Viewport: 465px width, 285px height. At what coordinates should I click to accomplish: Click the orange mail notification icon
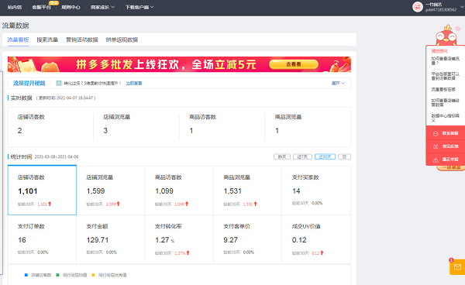click(457, 267)
